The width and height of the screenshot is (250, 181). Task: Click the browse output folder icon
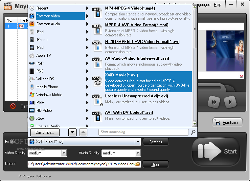[137, 164]
